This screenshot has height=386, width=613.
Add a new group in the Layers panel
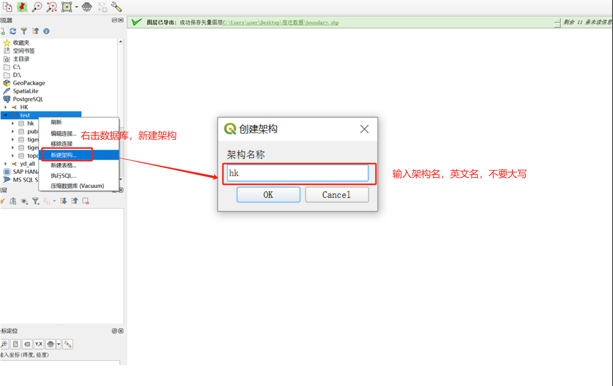[13, 201]
